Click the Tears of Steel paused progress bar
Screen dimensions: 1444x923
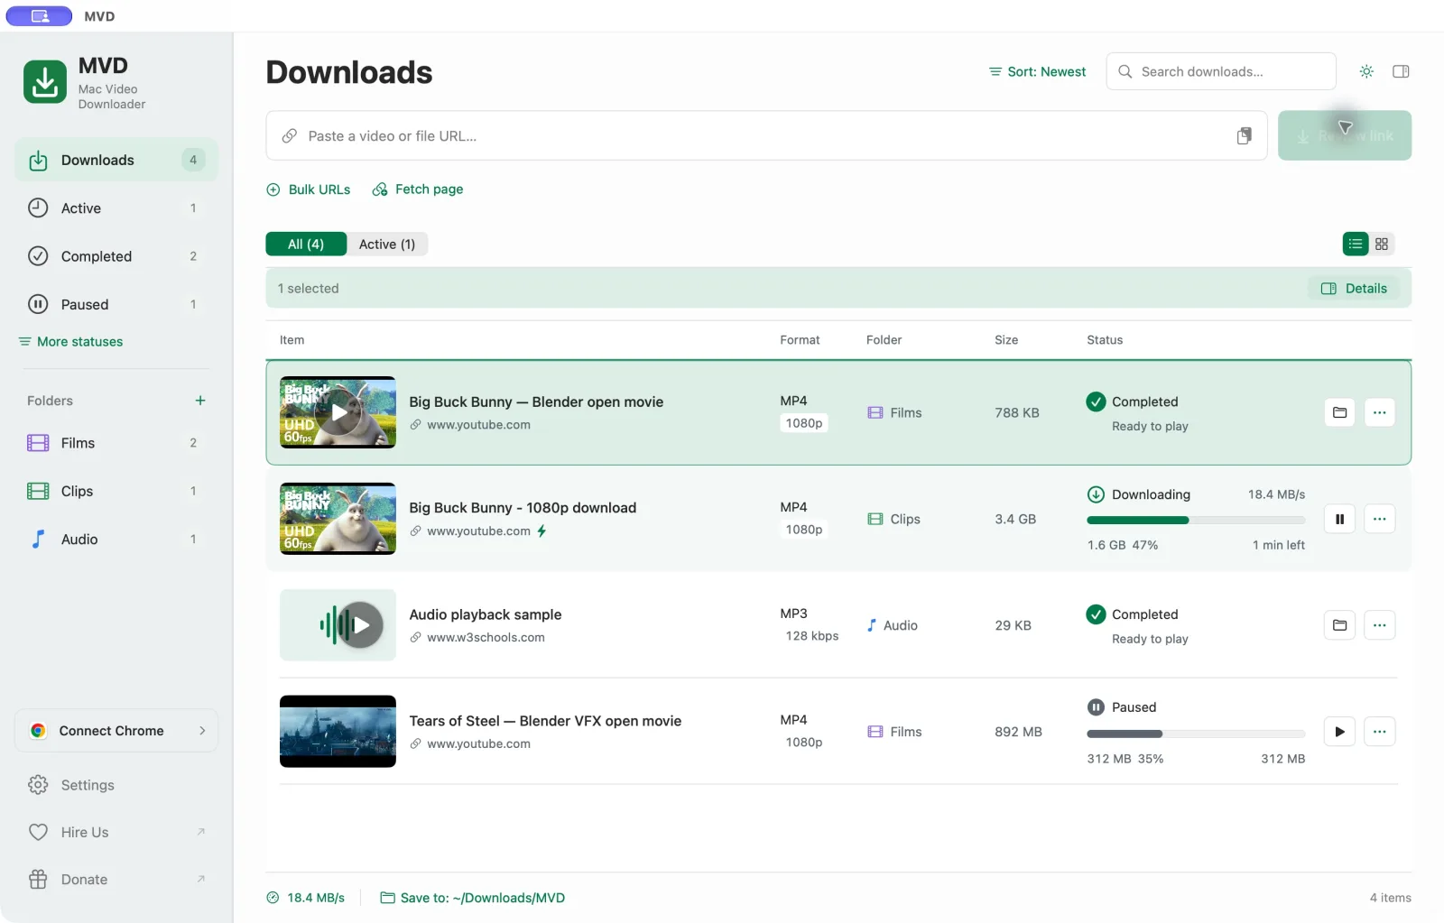point(1196,734)
